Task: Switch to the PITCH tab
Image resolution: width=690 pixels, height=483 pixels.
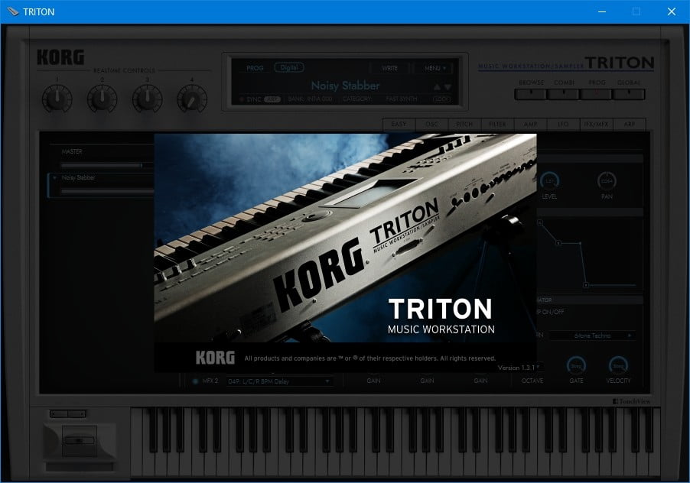Action: tap(464, 125)
